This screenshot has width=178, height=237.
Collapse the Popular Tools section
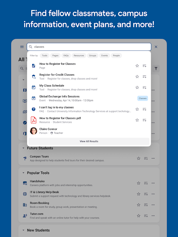tap(23, 173)
